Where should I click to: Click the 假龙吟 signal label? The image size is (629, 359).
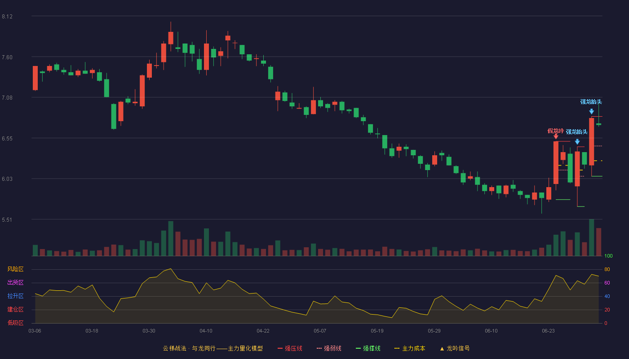(x=555, y=131)
